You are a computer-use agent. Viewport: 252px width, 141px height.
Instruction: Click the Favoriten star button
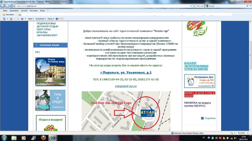(x=8, y=14)
